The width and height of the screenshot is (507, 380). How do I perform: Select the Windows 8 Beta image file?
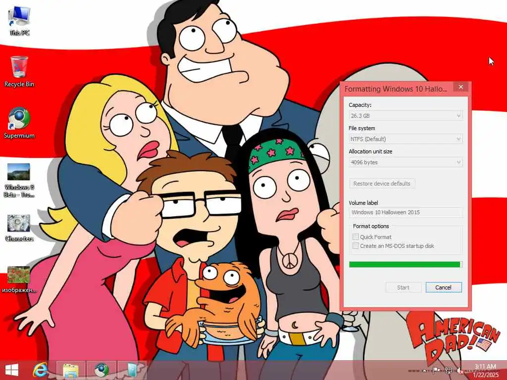click(19, 180)
